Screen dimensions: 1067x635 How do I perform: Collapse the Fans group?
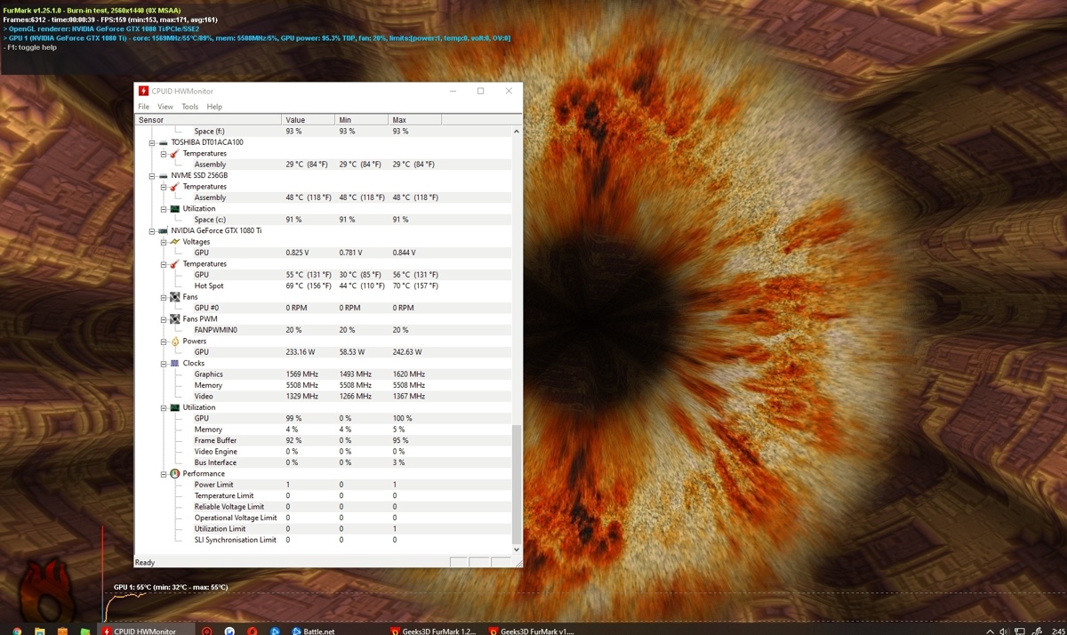pyautogui.click(x=164, y=297)
